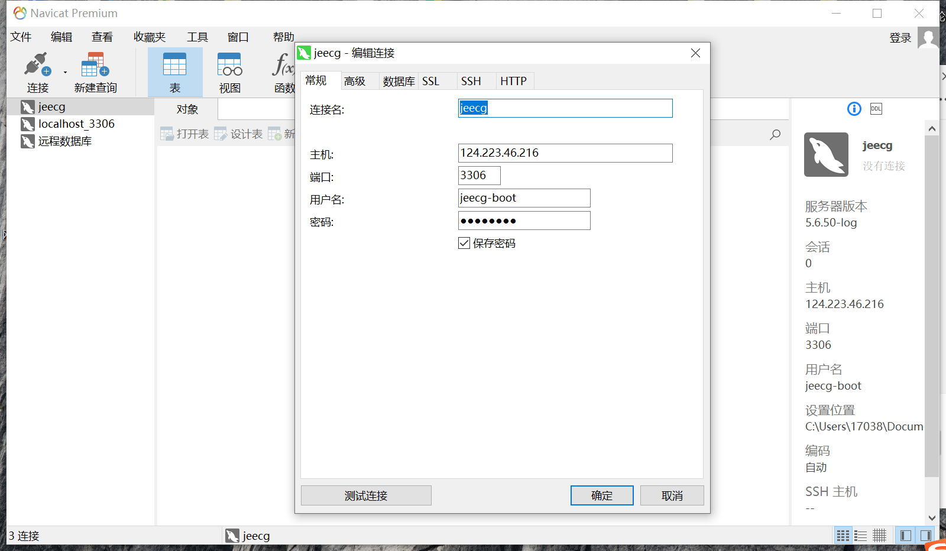
Task: Uncheck the 保存密码 (Save Password) checkbox
Action: point(464,242)
